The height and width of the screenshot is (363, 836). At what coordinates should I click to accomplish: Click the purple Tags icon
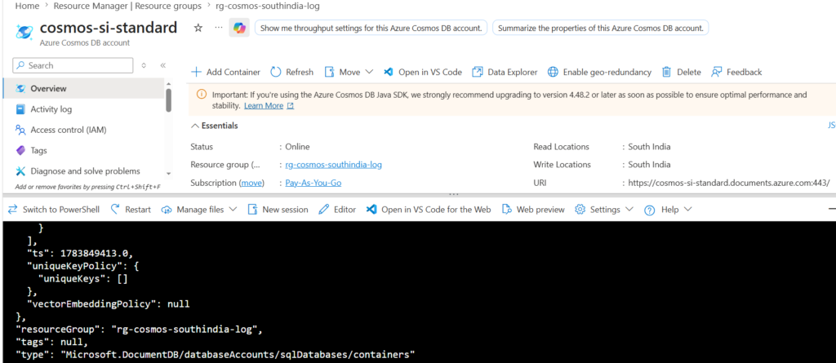tap(20, 150)
